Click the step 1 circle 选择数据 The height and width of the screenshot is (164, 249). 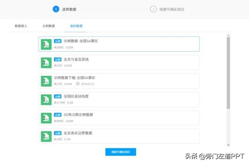tap(56, 9)
